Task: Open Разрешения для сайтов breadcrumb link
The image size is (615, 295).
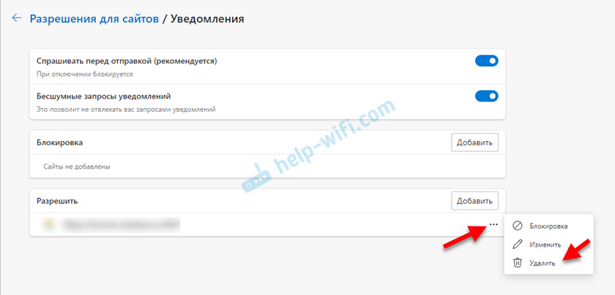Action: tap(94, 18)
